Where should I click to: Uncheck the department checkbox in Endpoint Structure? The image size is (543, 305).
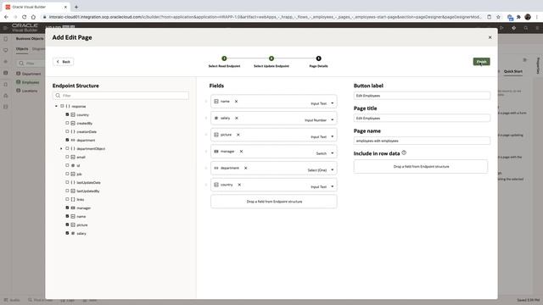[x=67, y=140]
